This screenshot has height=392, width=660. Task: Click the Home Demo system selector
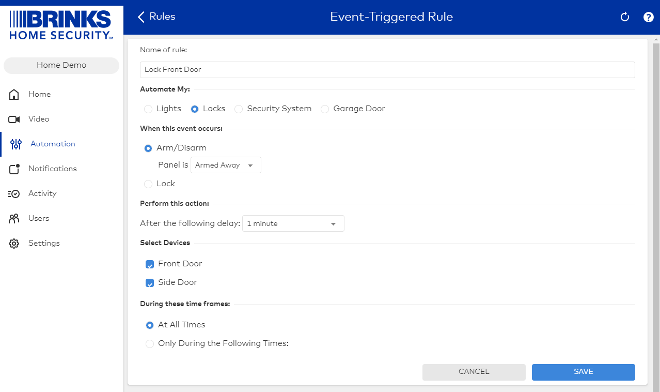[x=61, y=66]
